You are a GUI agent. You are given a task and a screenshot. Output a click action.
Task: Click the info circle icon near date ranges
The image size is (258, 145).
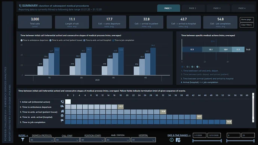(x=172, y=140)
